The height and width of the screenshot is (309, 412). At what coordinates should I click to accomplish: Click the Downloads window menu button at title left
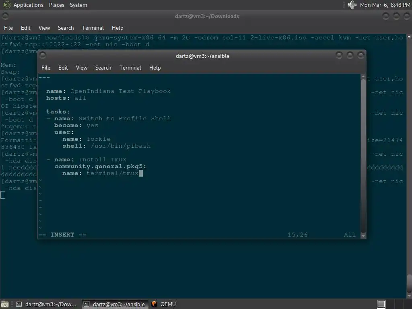pos(5,16)
